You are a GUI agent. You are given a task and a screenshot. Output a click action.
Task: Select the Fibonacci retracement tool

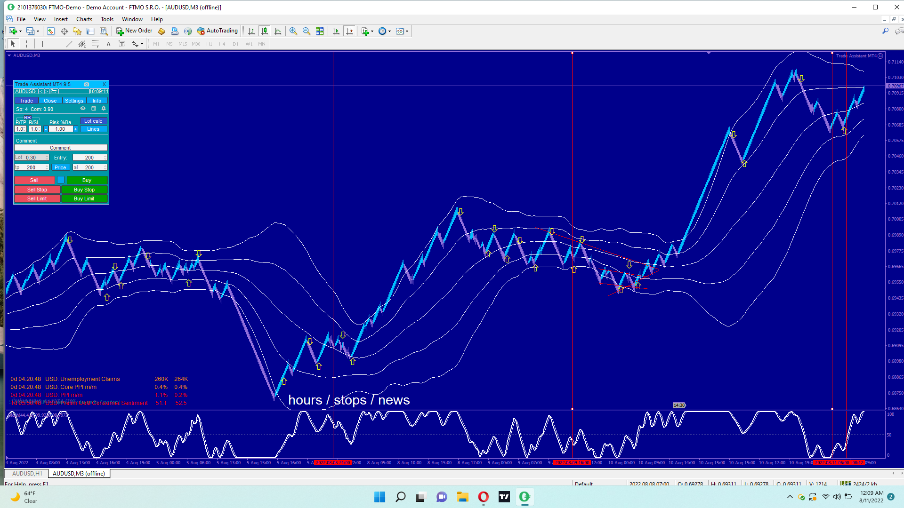pyautogui.click(x=95, y=44)
